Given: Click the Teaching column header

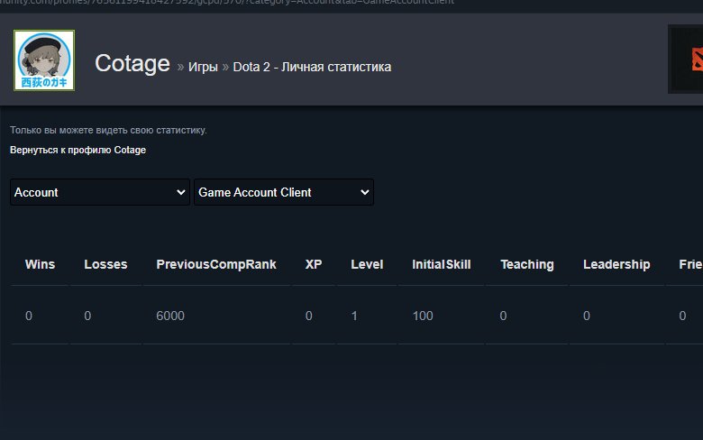Looking at the screenshot, I should (527, 264).
